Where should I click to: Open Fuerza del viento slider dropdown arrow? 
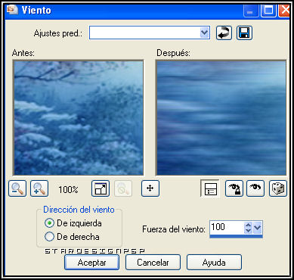click(x=258, y=228)
